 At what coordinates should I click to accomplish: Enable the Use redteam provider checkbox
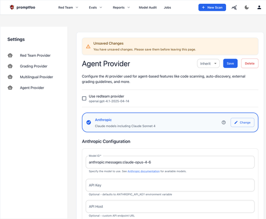pyautogui.click(x=84, y=98)
